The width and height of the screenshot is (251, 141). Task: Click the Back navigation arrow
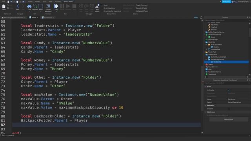click(x=17, y=6)
